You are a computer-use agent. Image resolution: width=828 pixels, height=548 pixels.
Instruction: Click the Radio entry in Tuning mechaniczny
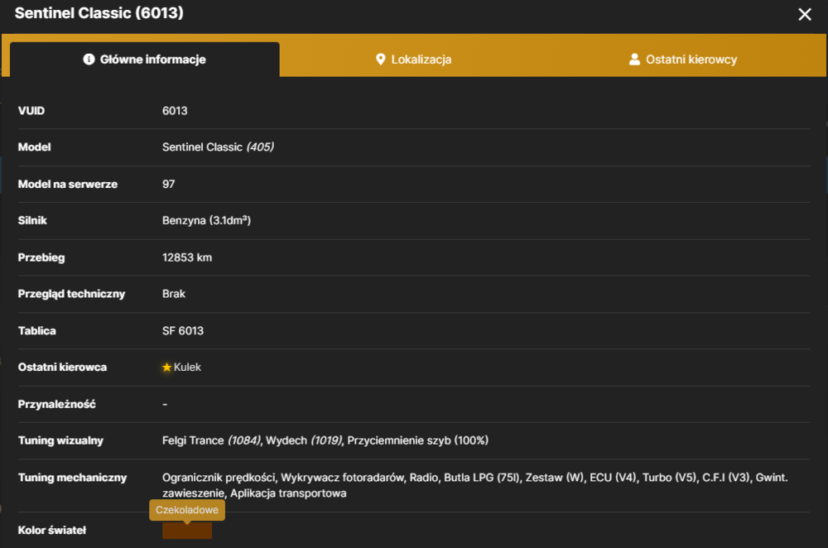click(x=423, y=478)
